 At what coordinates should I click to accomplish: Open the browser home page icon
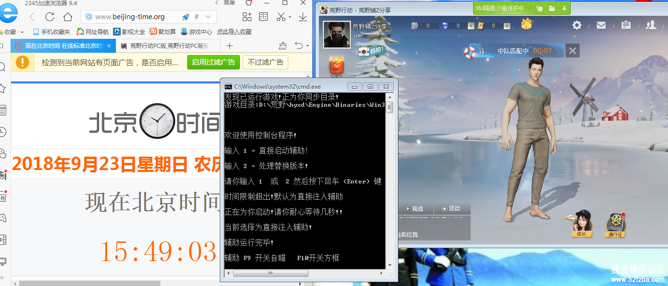click(x=68, y=17)
